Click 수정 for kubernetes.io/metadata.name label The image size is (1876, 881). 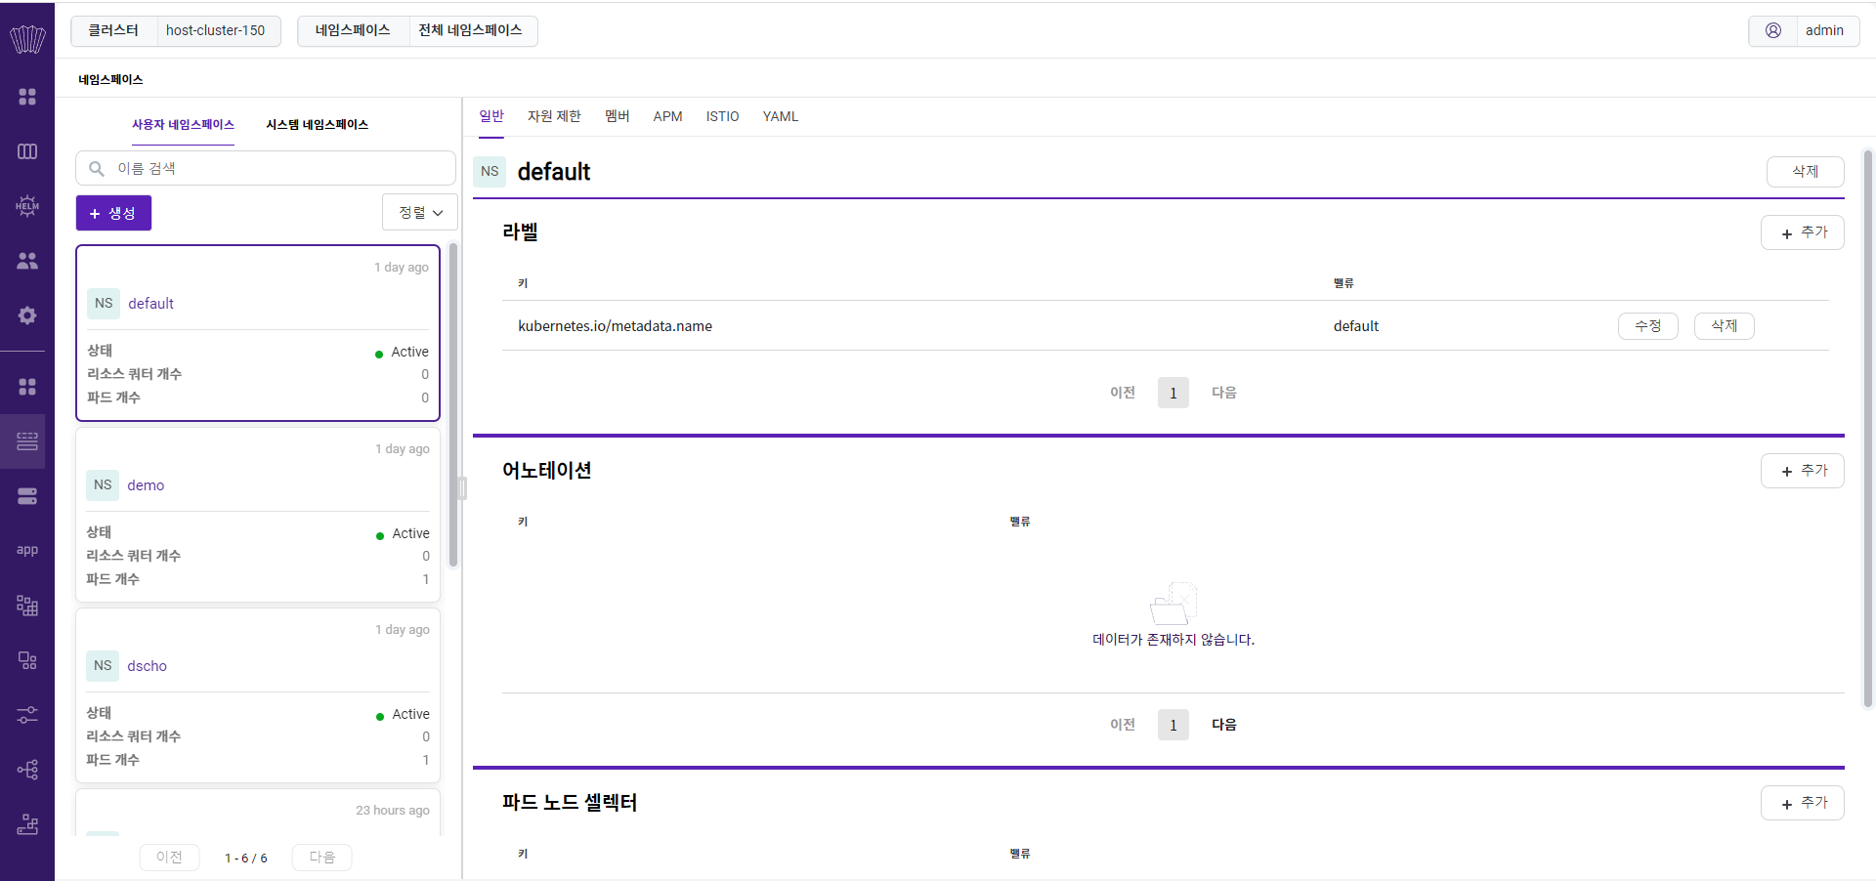tap(1647, 326)
